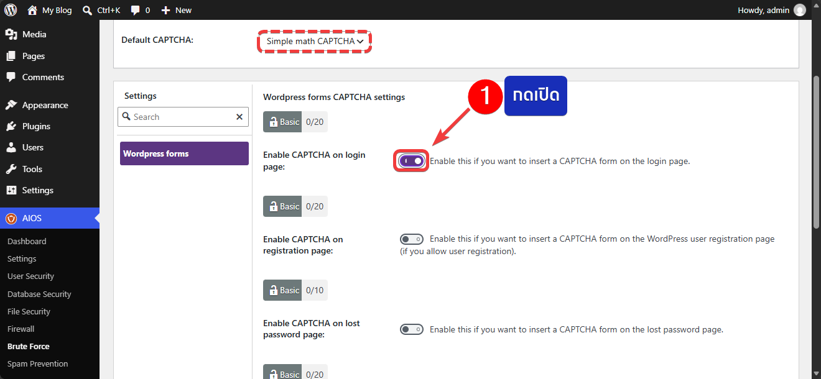The height and width of the screenshot is (379, 821).
Task: Click the first Basic 0/20 security badge
Action: (295, 122)
